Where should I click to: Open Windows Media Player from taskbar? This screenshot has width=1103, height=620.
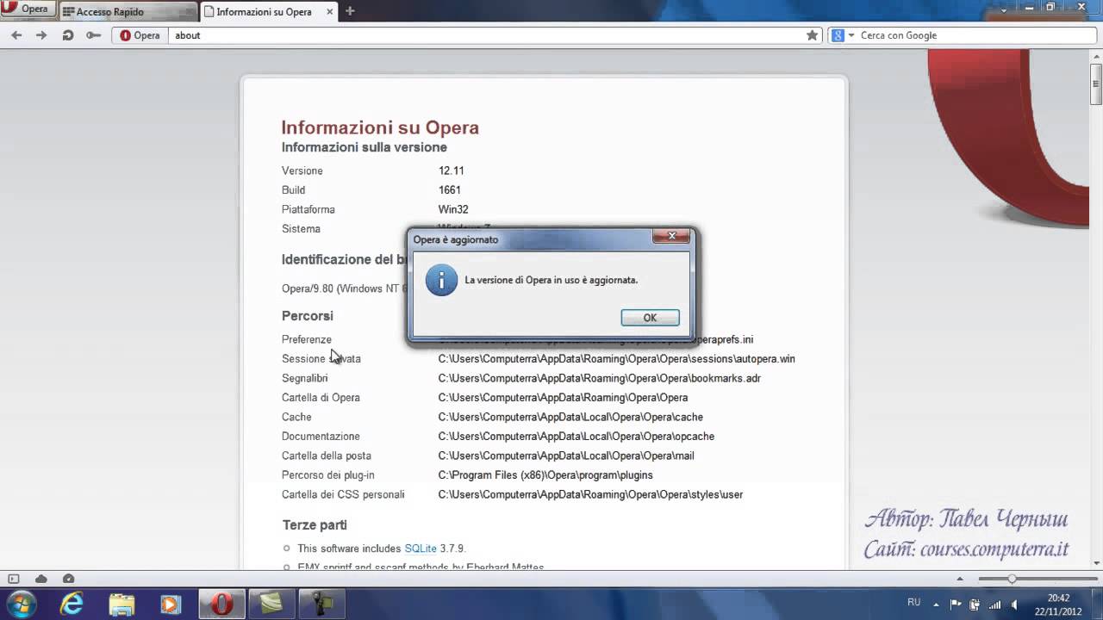click(x=171, y=604)
